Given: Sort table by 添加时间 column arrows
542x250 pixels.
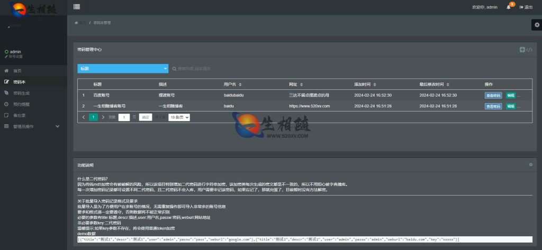Looking at the screenshot, I should 375,85.
